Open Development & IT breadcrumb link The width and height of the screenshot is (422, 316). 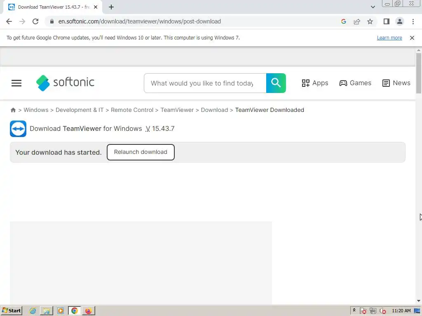[80, 110]
